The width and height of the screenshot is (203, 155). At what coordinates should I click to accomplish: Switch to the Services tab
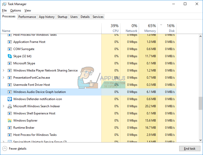pyautogui.click(x=98, y=17)
